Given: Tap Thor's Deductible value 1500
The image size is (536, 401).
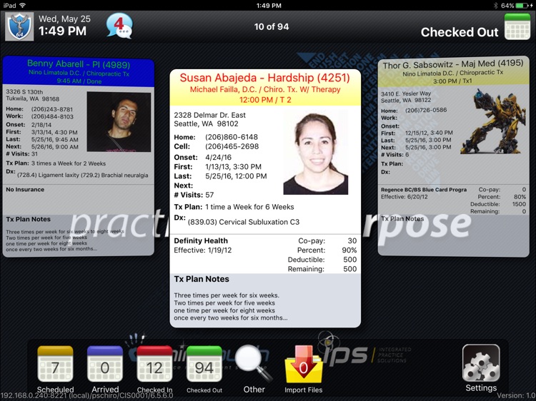Looking at the screenshot, I should click(x=519, y=204).
